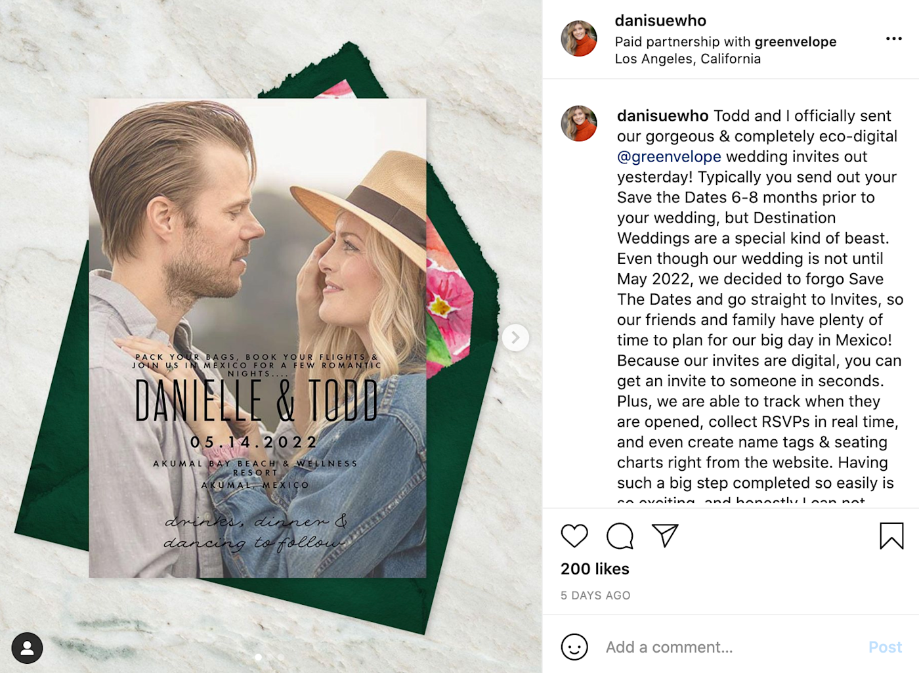This screenshot has height=673, width=919.
Task: Save the post with the bookmark icon
Action: coord(891,536)
